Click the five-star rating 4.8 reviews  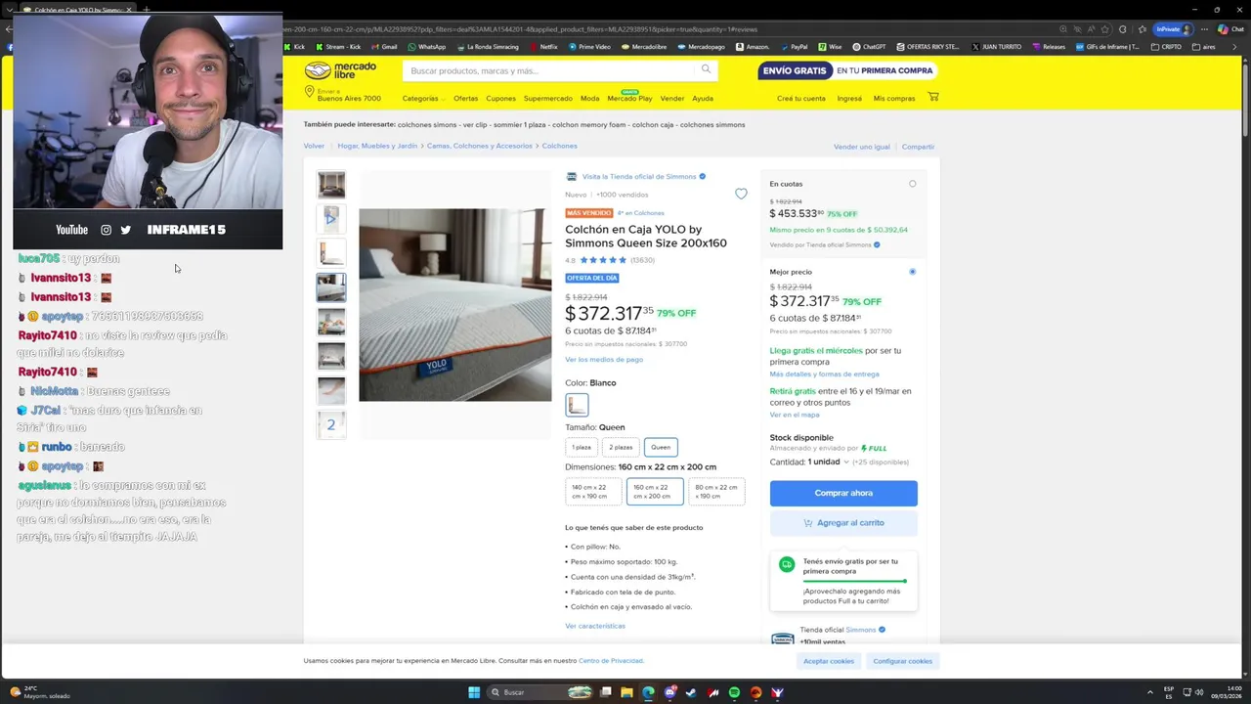(x=610, y=260)
